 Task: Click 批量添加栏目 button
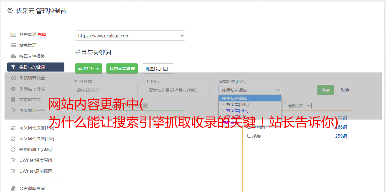tap(158, 69)
